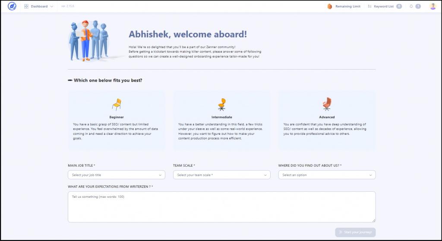Open the Select your team scale dropdown

point(221,174)
